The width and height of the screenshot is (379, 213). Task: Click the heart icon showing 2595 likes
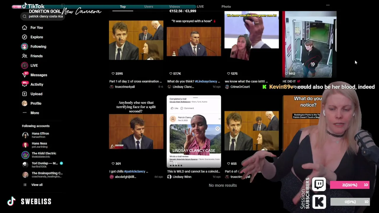(x=113, y=73)
